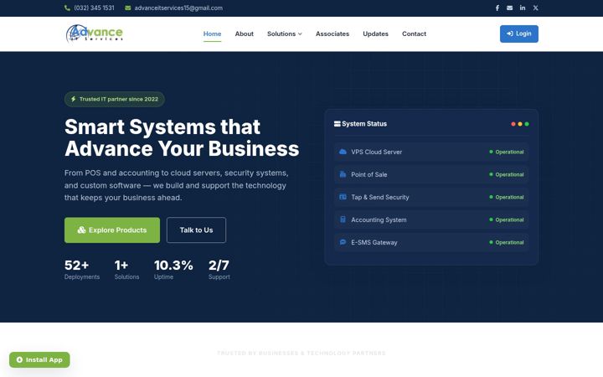Click the Point of Sale Operational status
This screenshot has width=603, height=377.
point(506,174)
